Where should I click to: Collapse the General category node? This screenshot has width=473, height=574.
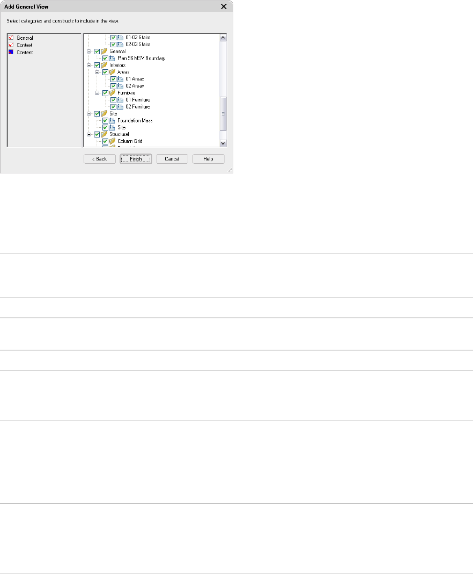pyautogui.click(x=89, y=52)
